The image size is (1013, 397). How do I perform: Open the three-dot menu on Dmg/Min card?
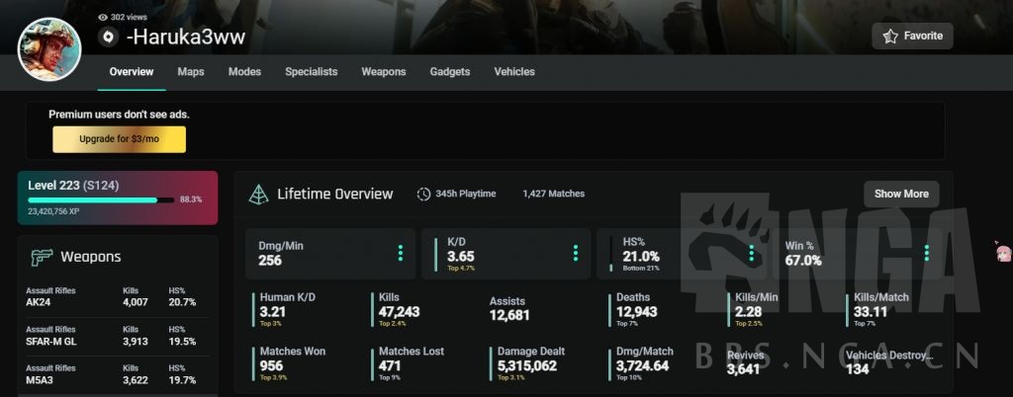click(x=400, y=253)
